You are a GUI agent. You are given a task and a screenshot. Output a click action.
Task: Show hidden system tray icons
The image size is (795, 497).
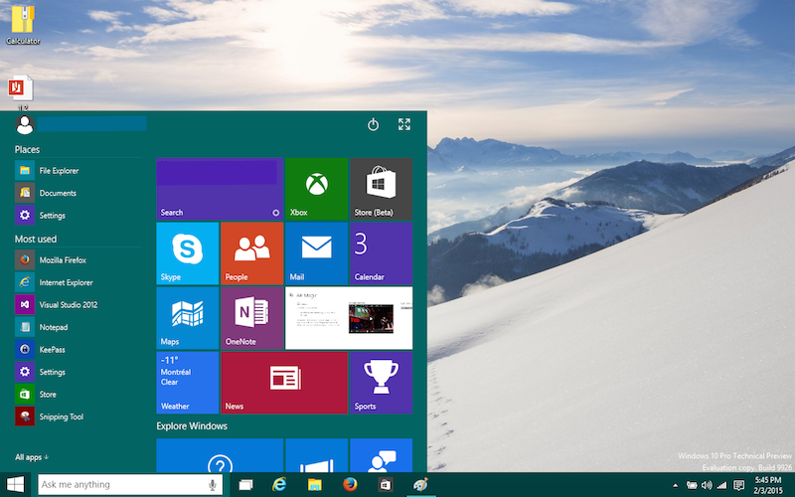pos(676,485)
